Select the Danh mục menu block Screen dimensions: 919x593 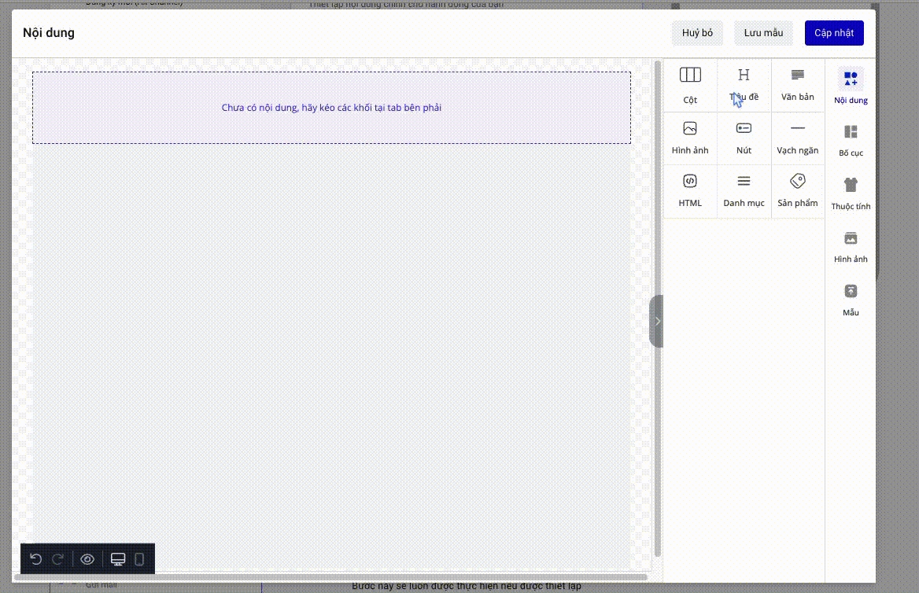pos(744,190)
